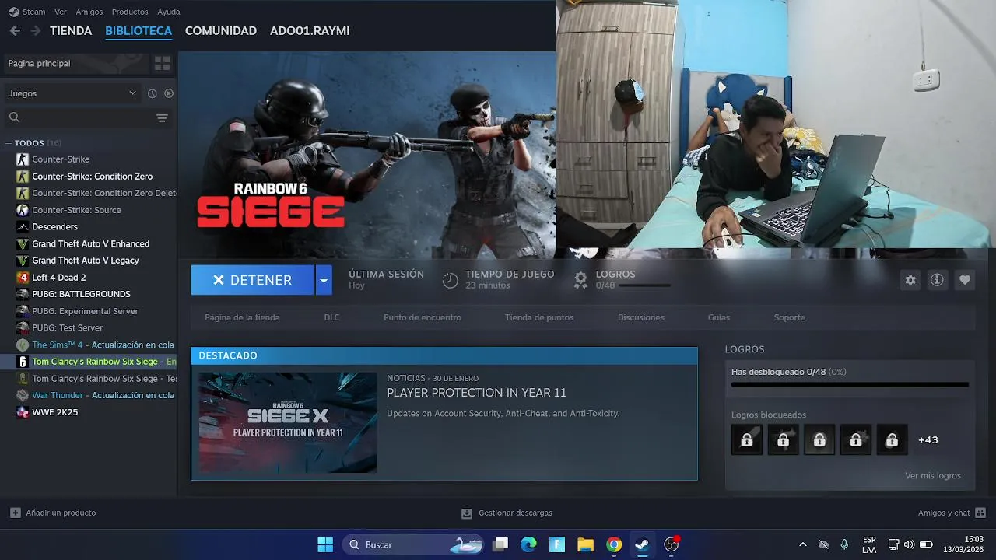This screenshot has width=996, height=560.
Task: Select WWE 2K25 in the list
Action: (x=54, y=412)
